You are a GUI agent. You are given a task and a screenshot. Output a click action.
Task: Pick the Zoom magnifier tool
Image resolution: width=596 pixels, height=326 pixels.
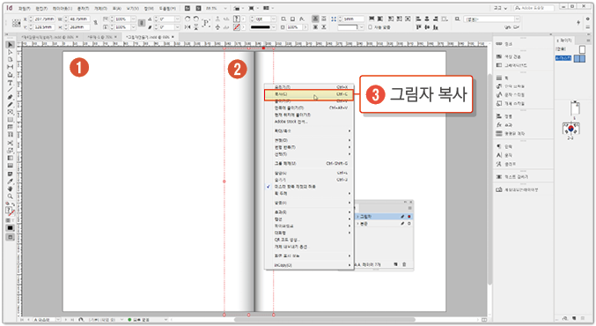click(11, 196)
